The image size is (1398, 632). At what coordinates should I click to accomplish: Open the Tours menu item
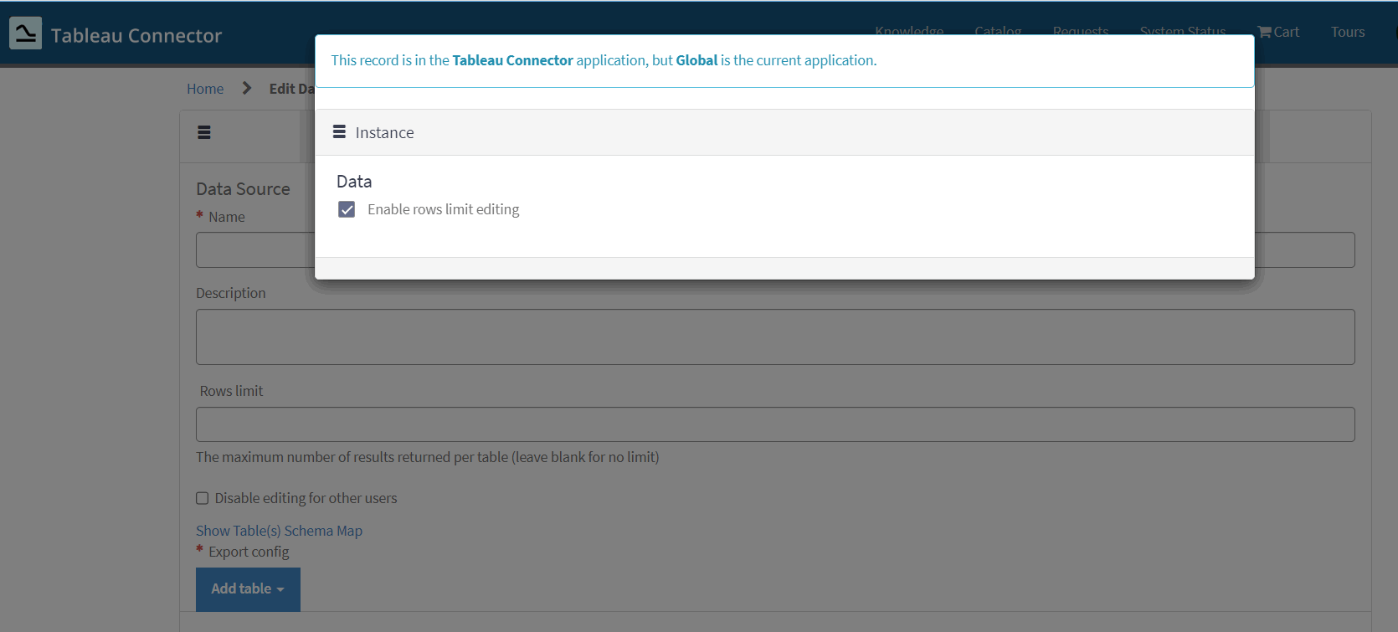[x=1348, y=32]
